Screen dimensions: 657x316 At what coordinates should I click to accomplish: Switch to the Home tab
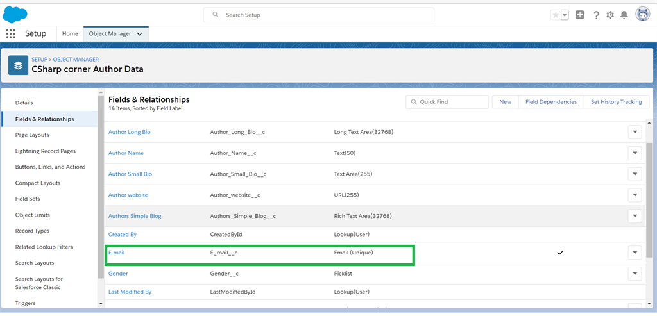click(70, 34)
